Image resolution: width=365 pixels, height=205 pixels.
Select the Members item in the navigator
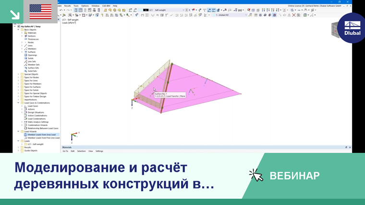pos(32,49)
